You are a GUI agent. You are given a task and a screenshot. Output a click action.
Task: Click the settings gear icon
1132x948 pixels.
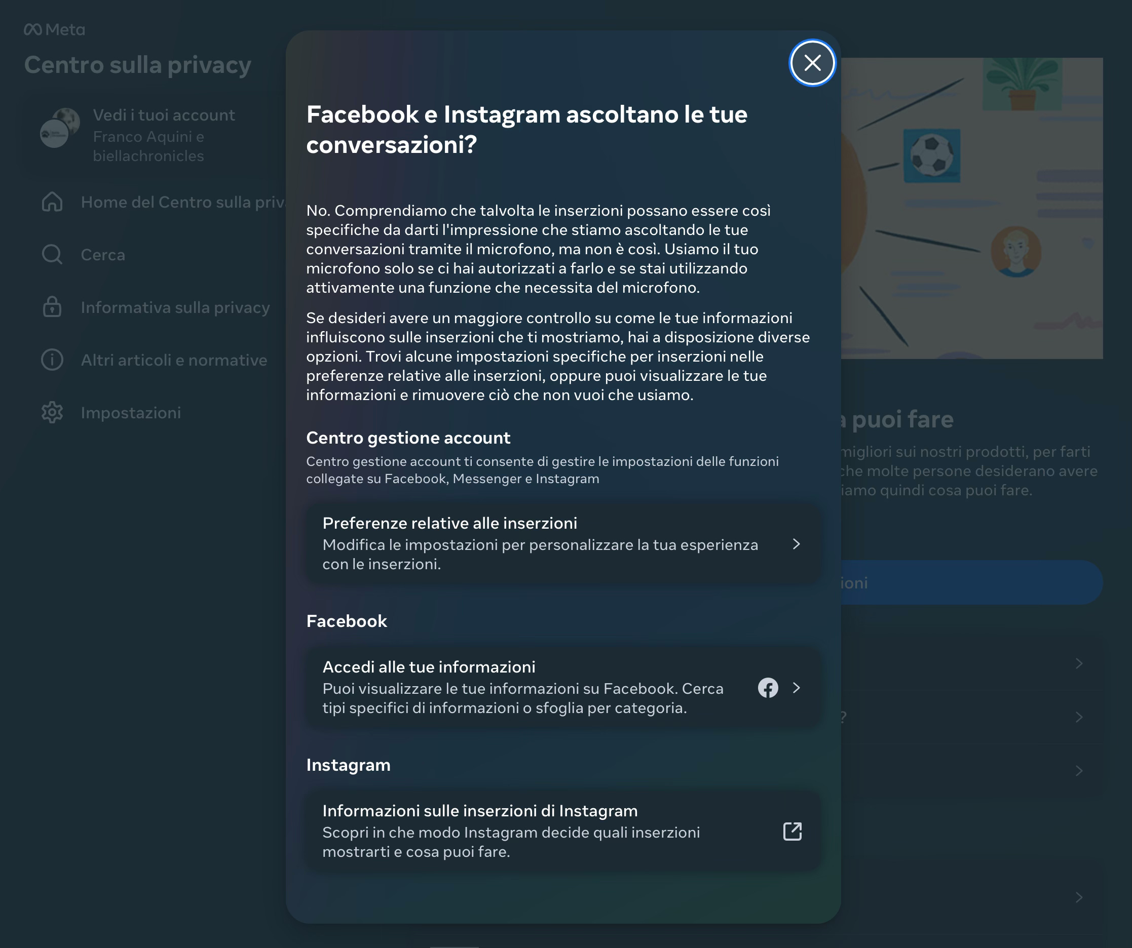coord(52,413)
